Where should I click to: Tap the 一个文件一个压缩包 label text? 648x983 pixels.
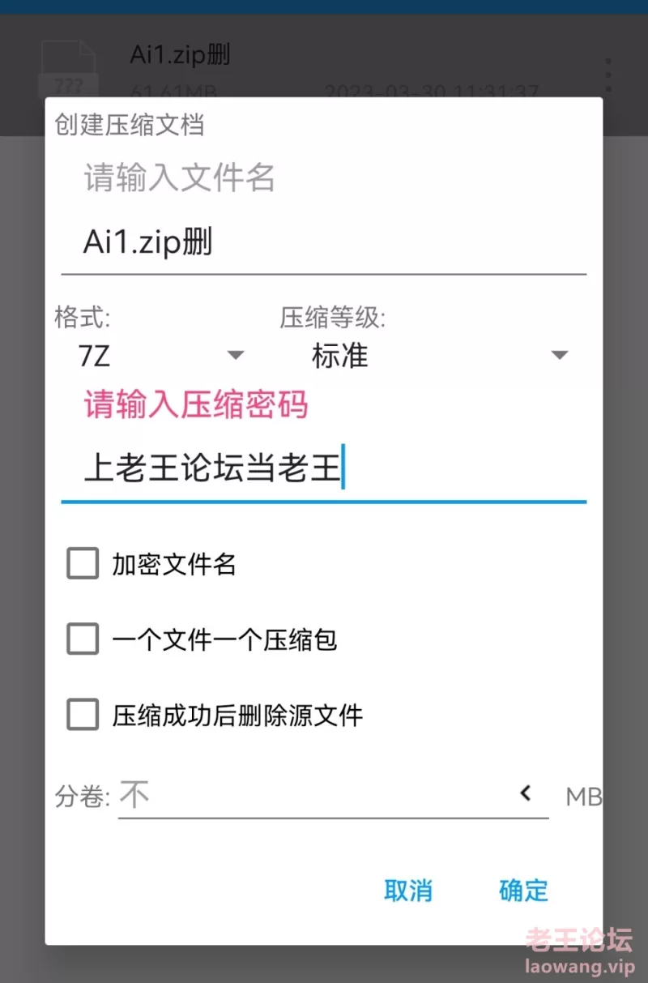tap(224, 640)
